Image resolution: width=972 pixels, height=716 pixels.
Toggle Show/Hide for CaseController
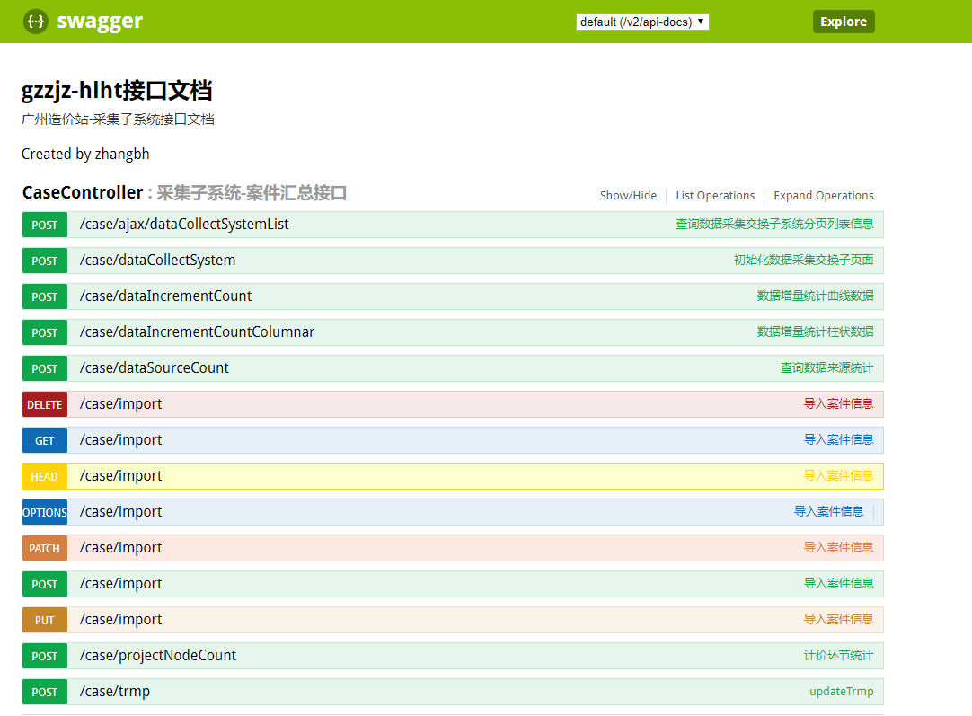click(x=628, y=195)
